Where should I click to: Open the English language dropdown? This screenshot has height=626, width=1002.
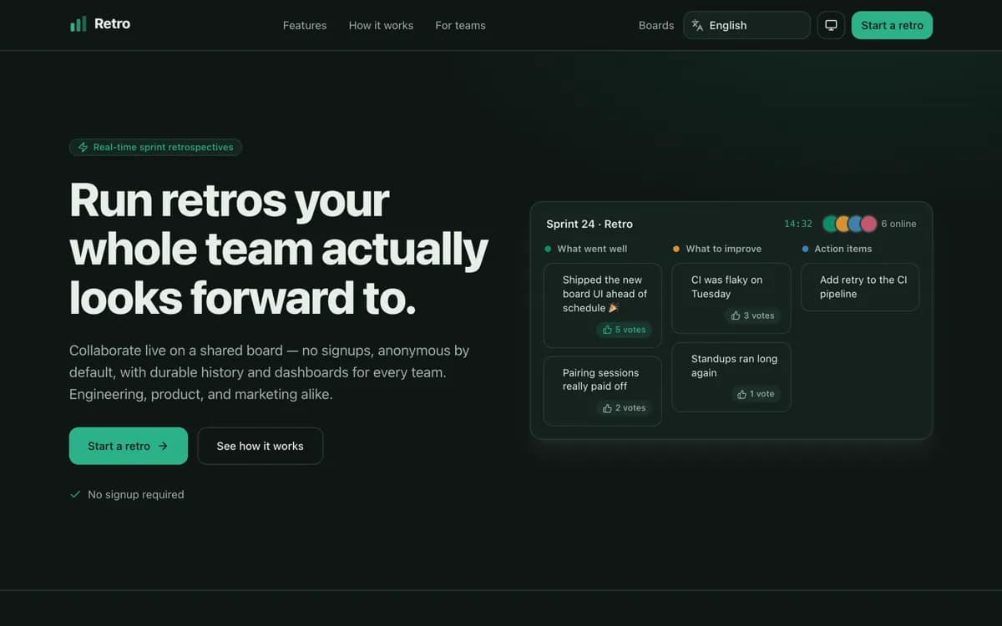746,25
